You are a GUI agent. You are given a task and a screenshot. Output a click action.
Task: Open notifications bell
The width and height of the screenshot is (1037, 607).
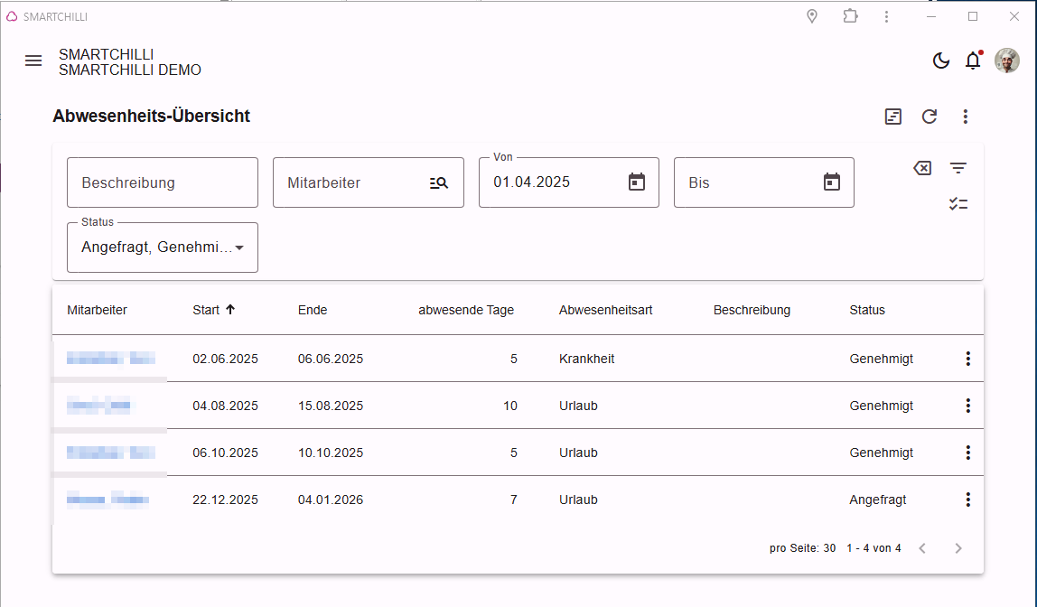pos(973,61)
